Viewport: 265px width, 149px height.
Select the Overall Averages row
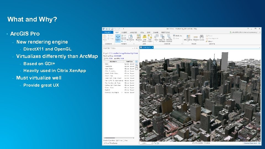click(x=119, y=92)
